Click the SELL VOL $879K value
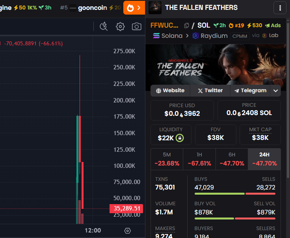Image resolution: width=290 pixels, height=238 pixels. (x=266, y=212)
